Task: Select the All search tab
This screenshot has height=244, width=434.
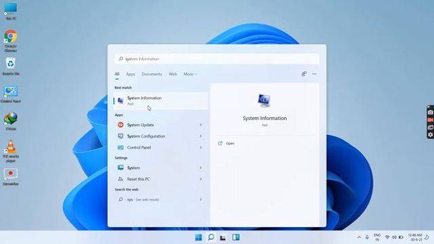Action: coord(117,74)
